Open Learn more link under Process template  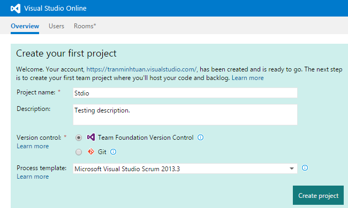pos(33,177)
